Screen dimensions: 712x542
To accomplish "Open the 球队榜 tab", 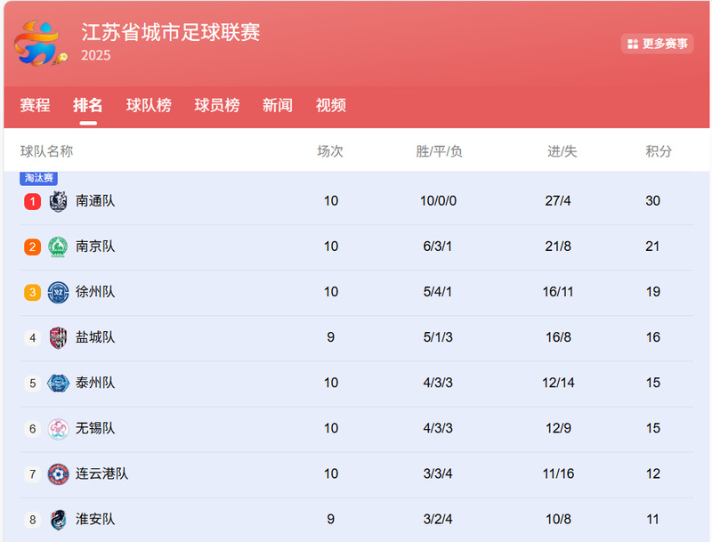I will [149, 105].
